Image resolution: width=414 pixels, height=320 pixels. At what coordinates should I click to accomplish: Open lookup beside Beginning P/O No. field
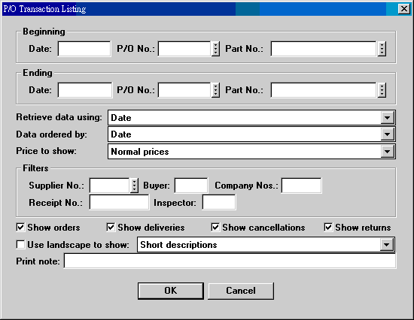pyautogui.click(x=216, y=49)
